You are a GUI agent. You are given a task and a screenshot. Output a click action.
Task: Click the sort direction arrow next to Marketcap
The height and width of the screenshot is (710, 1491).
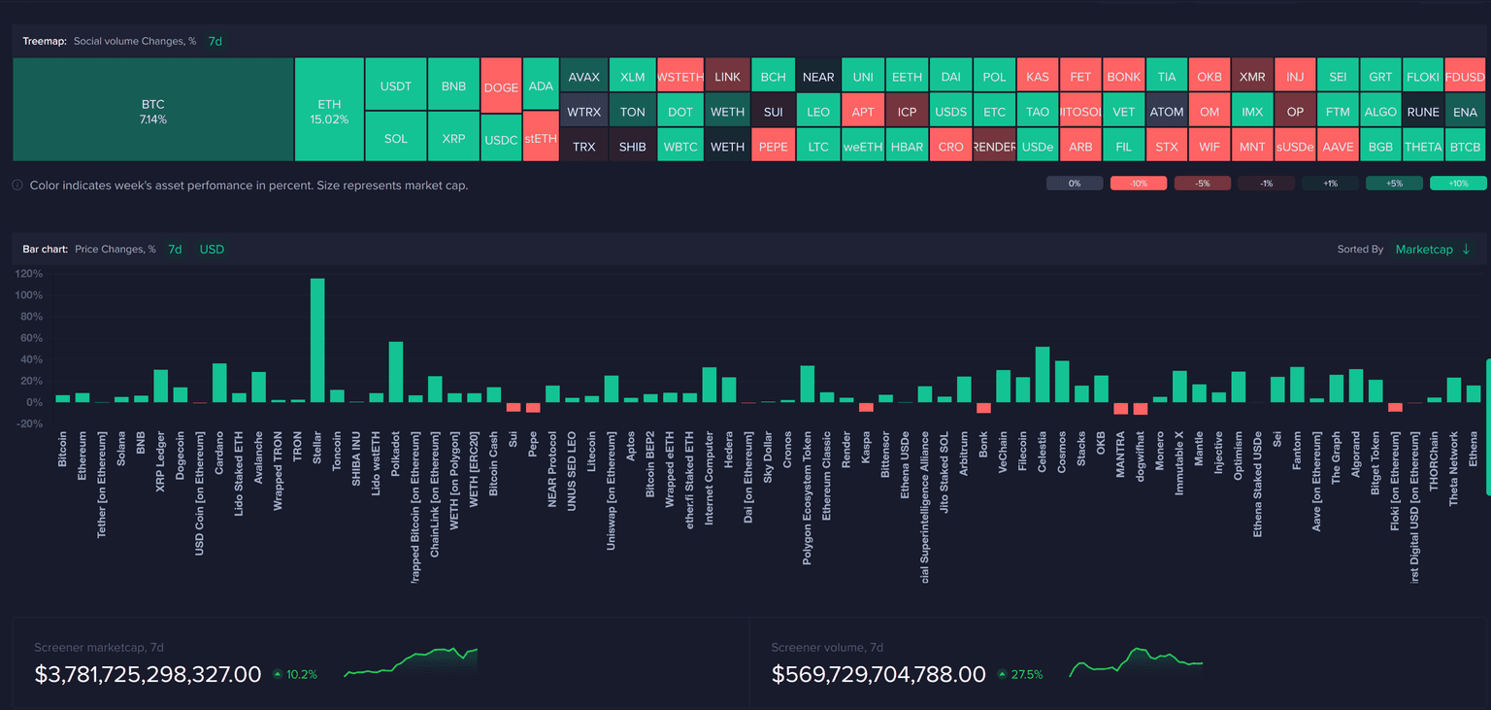[1466, 250]
